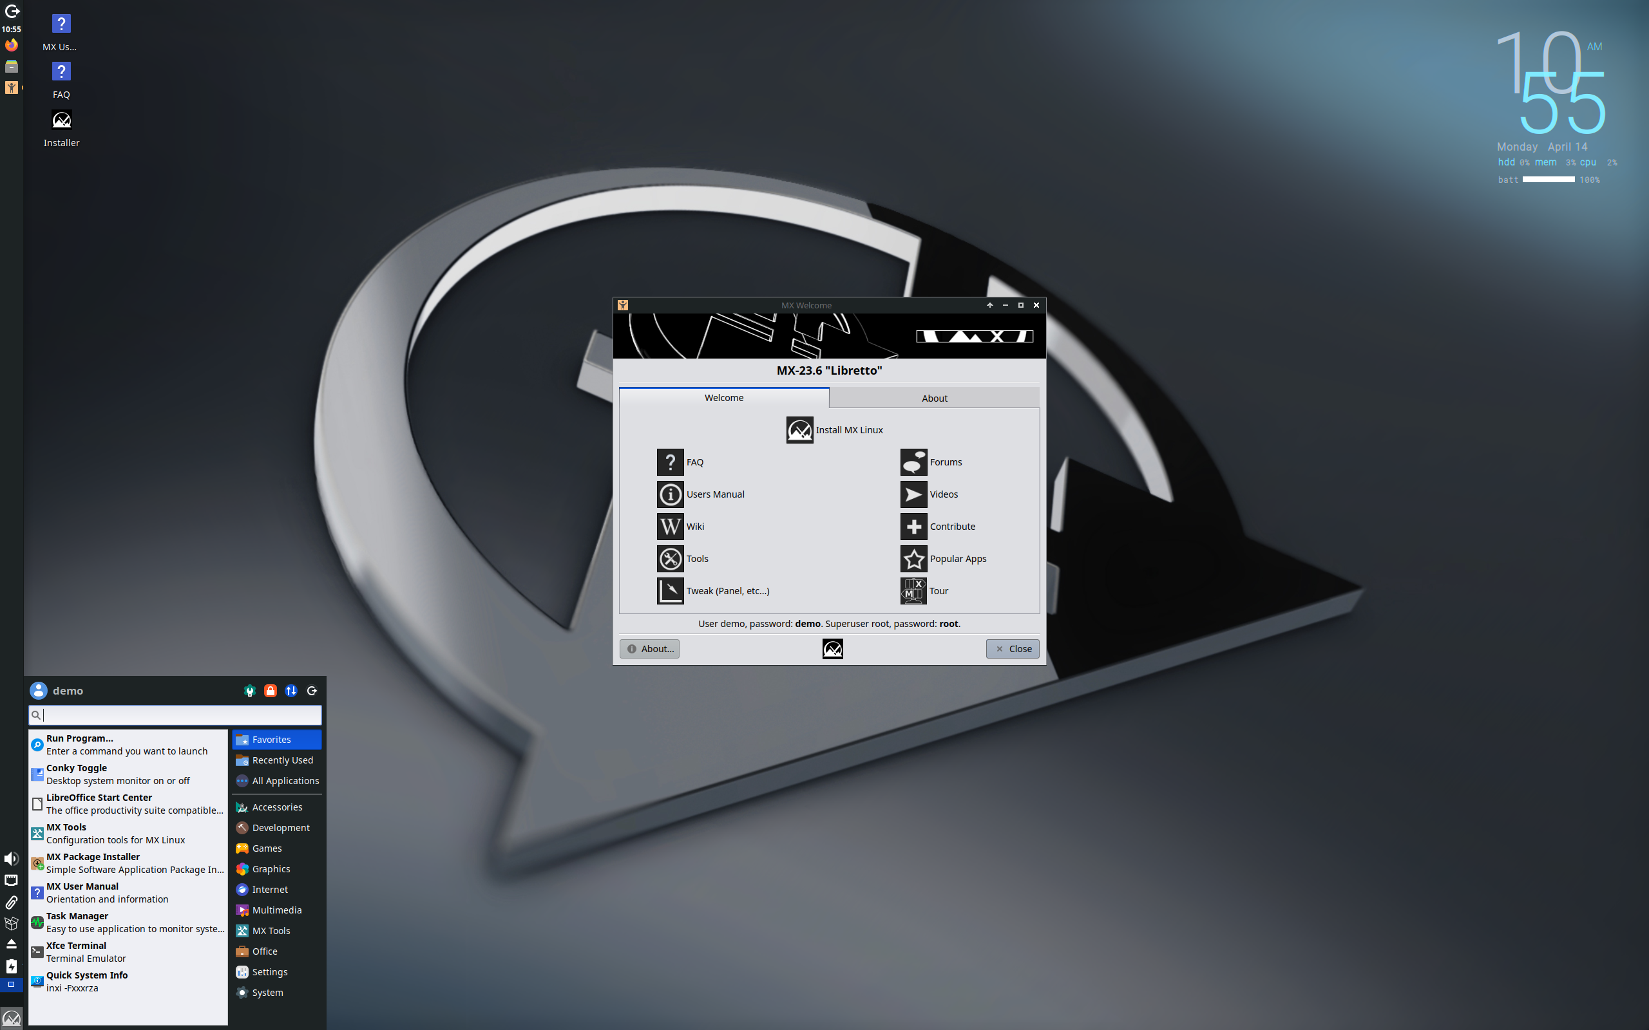The height and width of the screenshot is (1030, 1649).
Task: Lock the screen using the orange lock icon
Action: (x=270, y=690)
